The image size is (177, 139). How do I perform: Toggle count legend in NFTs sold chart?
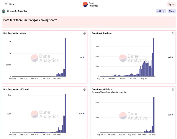click(x=81, y=113)
